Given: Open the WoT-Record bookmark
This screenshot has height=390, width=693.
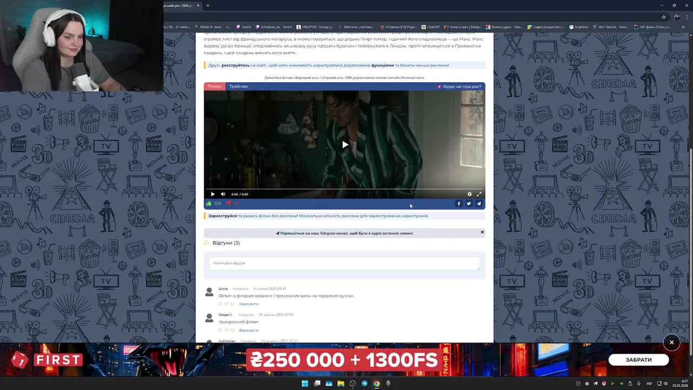Looking at the screenshot, I should point(611,27).
